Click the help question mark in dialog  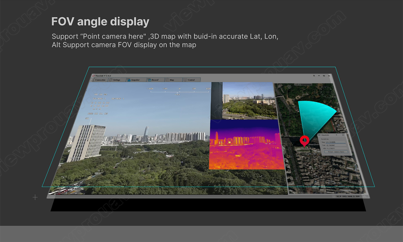pos(337,135)
